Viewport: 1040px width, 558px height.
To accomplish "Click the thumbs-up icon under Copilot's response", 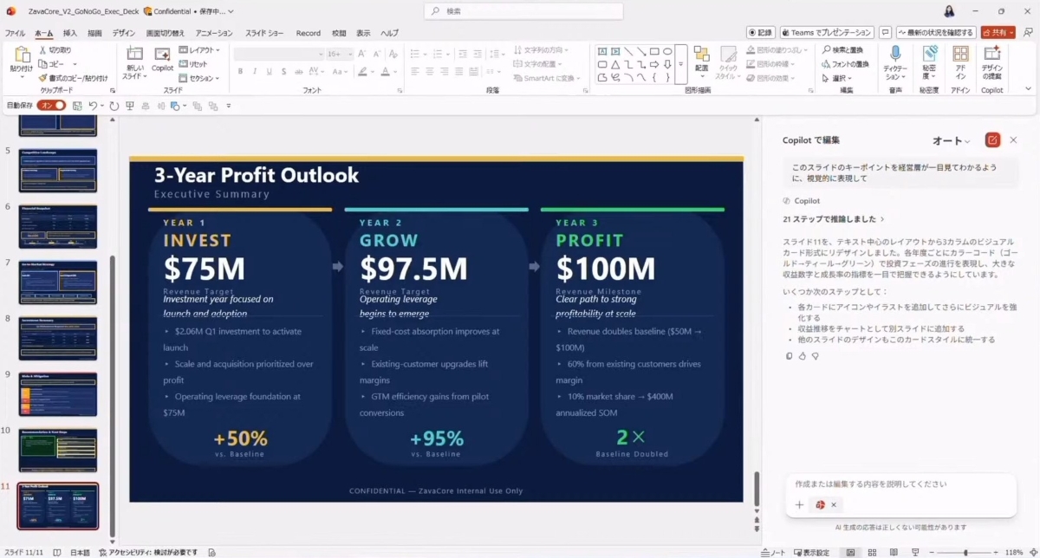I will point(802,356).
